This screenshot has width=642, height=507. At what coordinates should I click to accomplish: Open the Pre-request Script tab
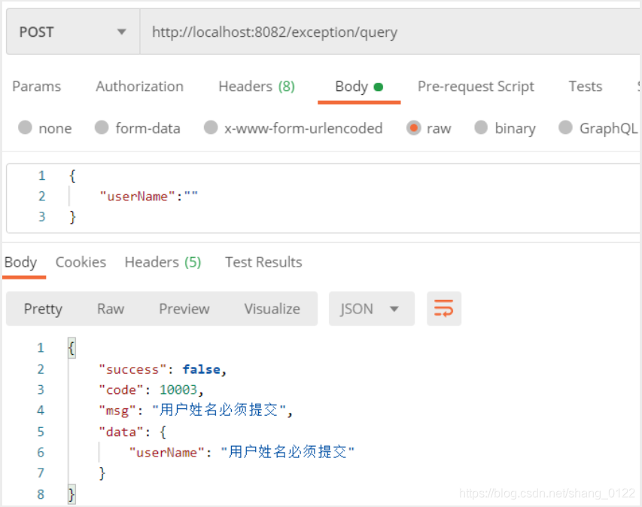[476, 87]
